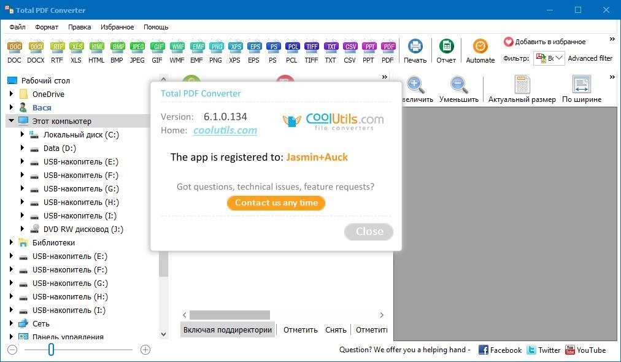Convert to EMF format
The image size is (621, 362).
click(x=197, y=52)
